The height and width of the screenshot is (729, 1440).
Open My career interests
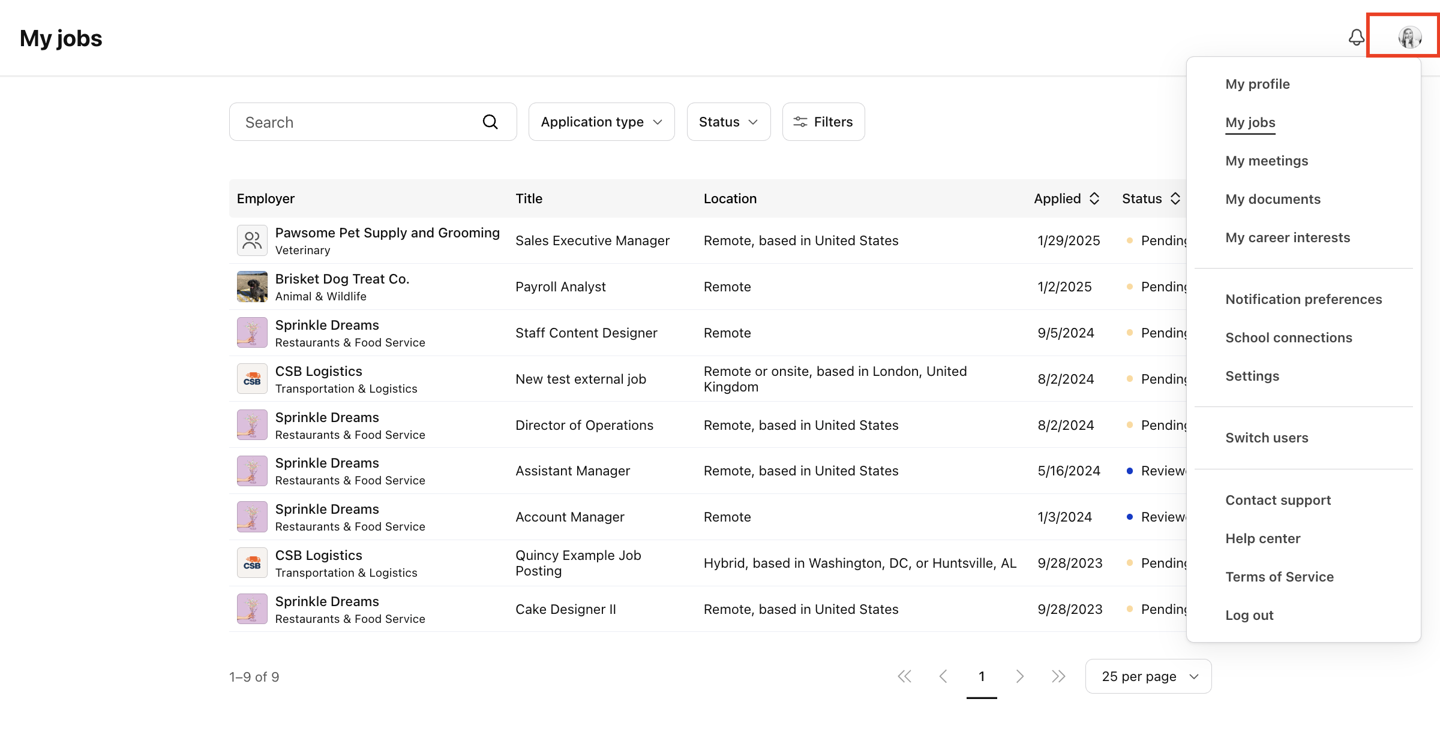[x=1288, y=237]
